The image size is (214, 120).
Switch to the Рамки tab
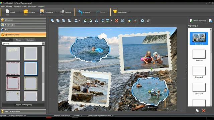click(7, 40)
